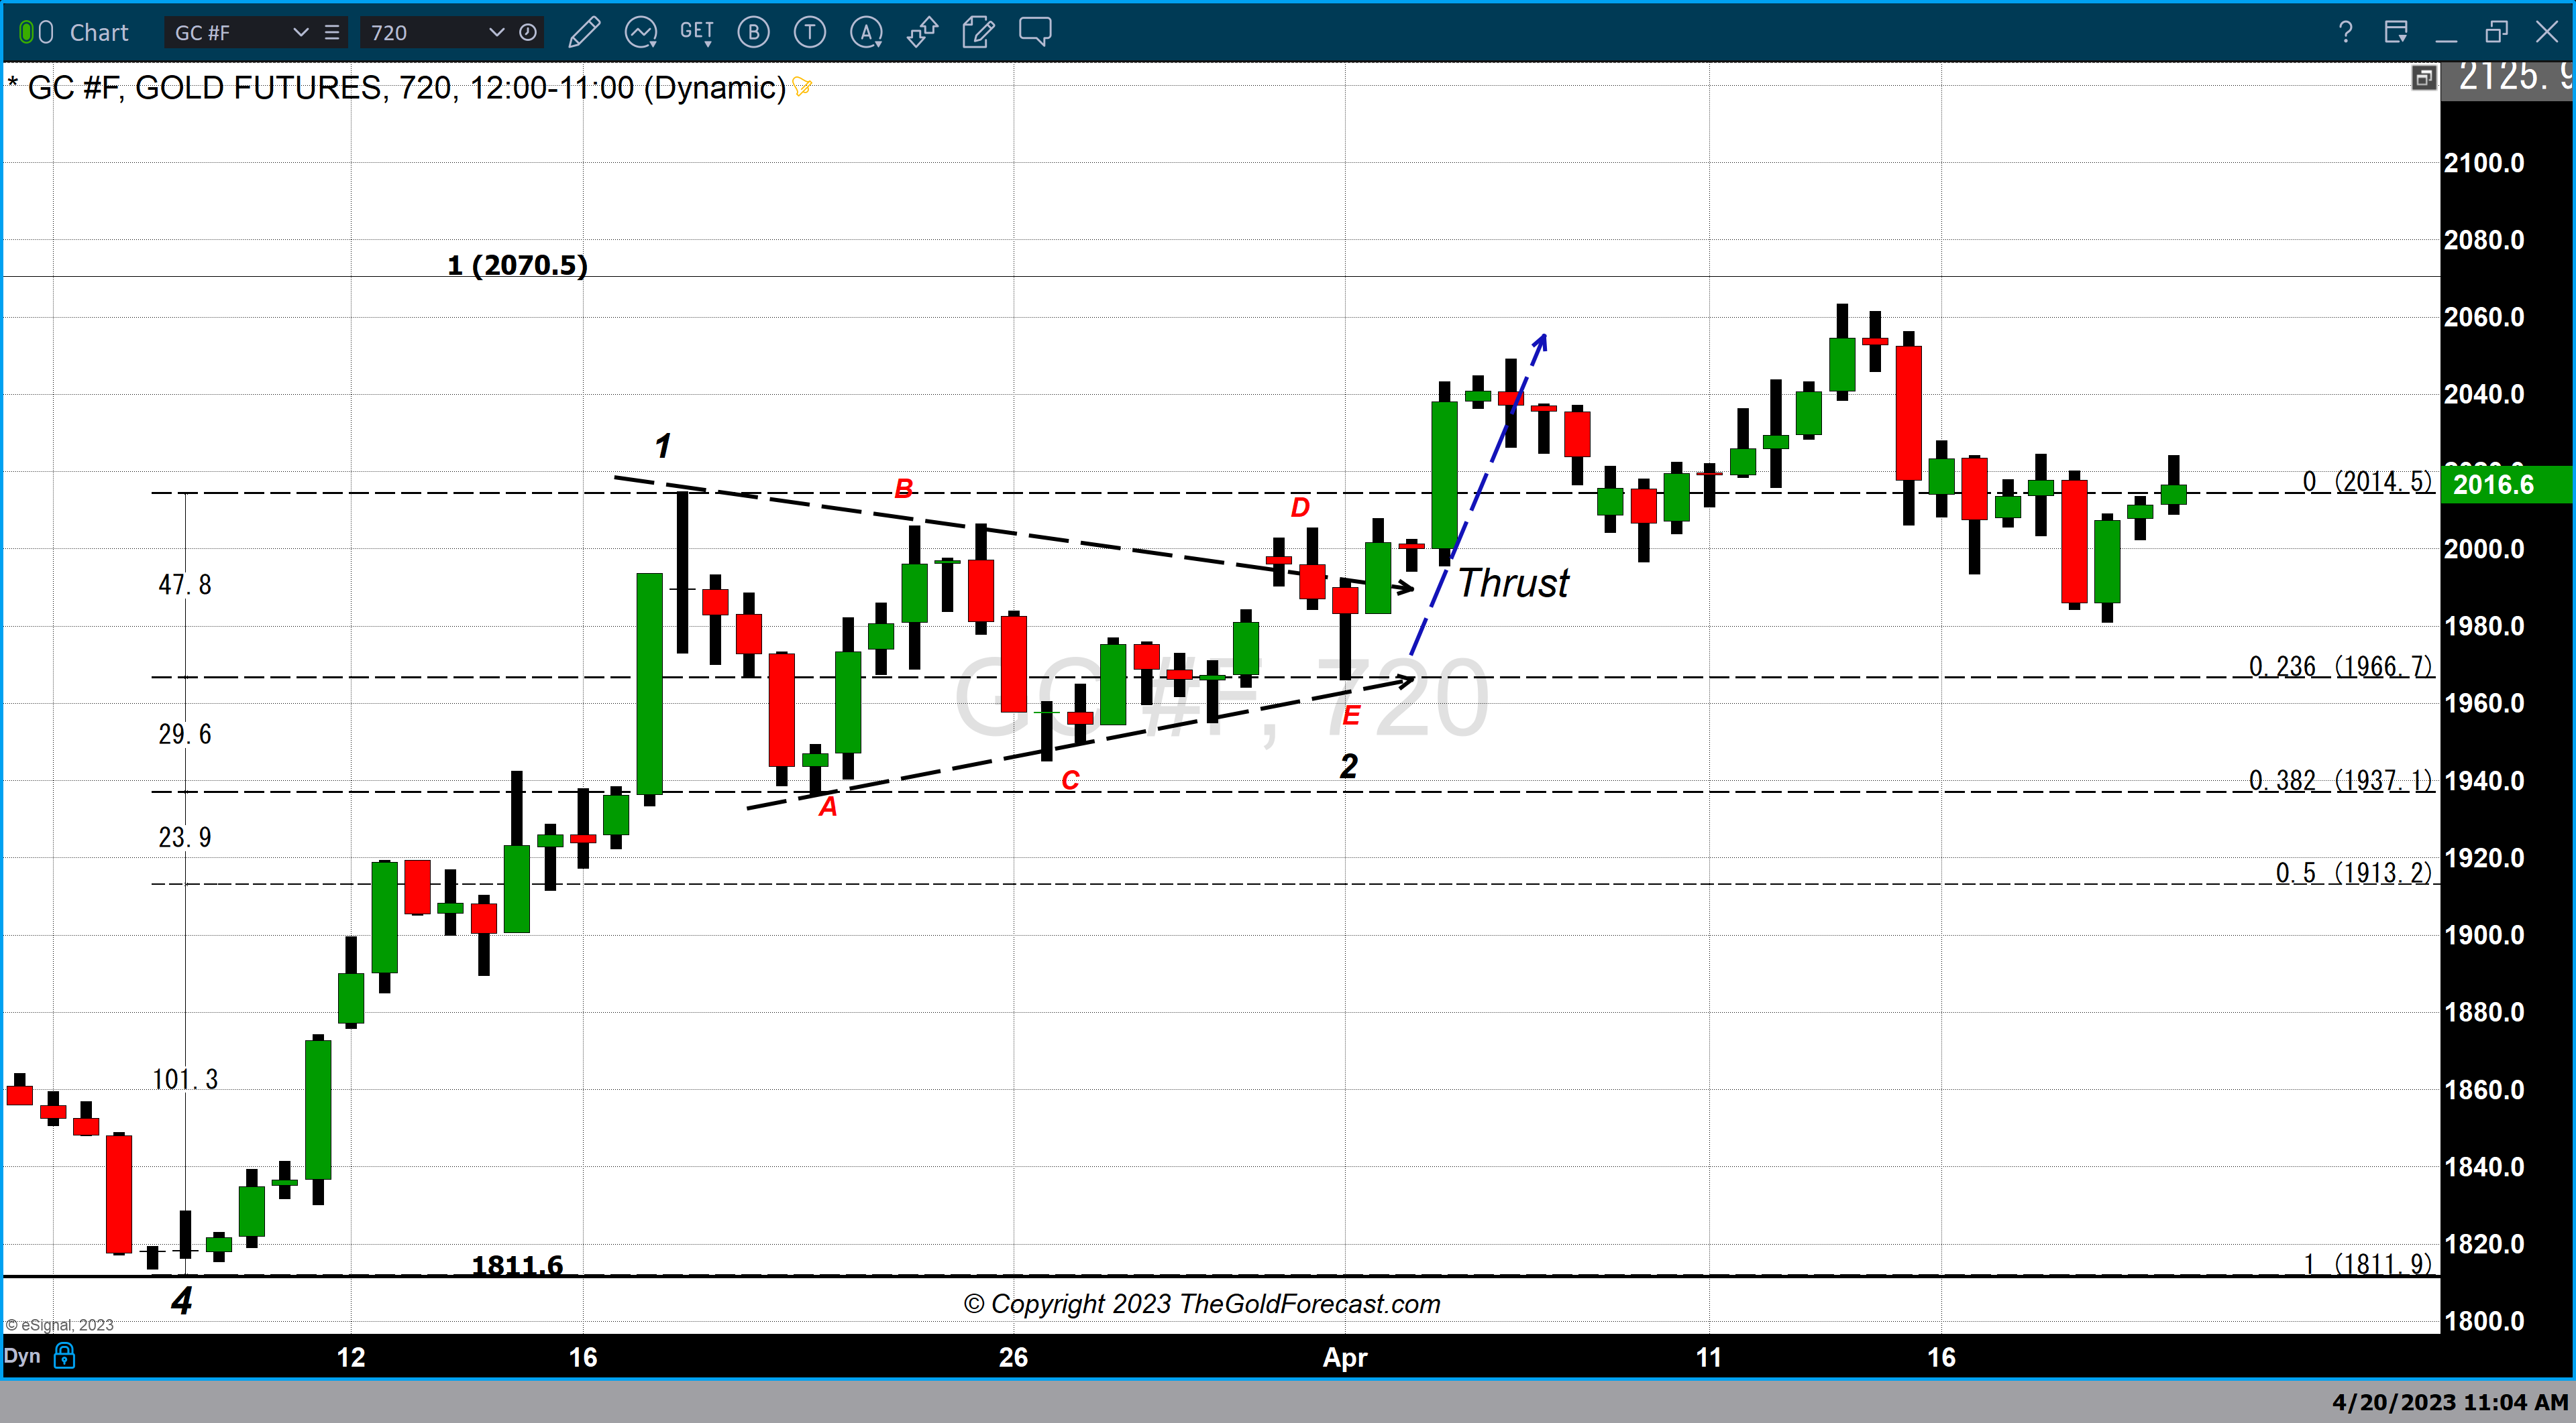The height and width of the screenshot is (1423, 2576).
Task: Click the 0 (2014.5) Fibonacci level label
Action: click(x=2367, y=481)
